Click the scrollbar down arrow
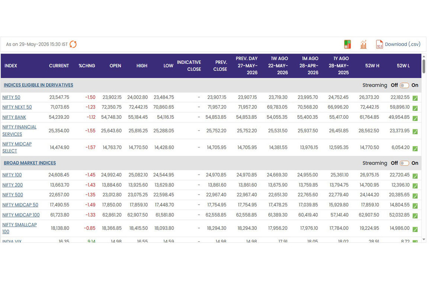 click(424, 240)
